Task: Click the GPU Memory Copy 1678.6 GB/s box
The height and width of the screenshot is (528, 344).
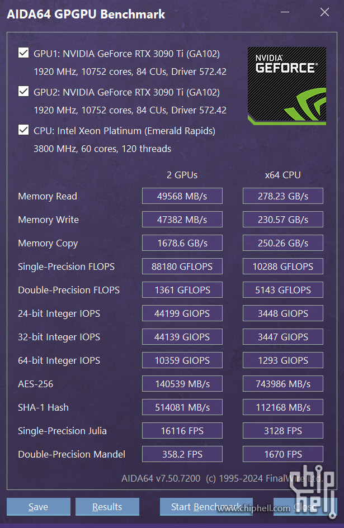Action: (x=182, y=243)
